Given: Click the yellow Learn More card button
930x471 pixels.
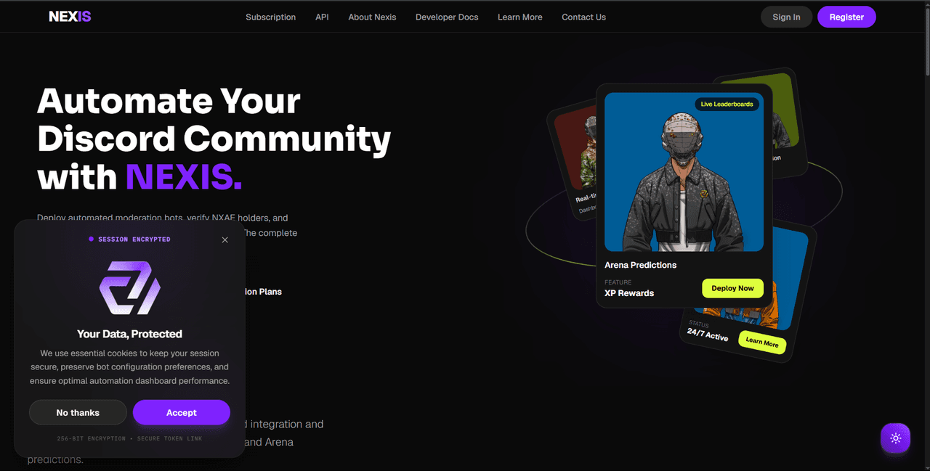Looking at the screenshot, I should point(762,342).
